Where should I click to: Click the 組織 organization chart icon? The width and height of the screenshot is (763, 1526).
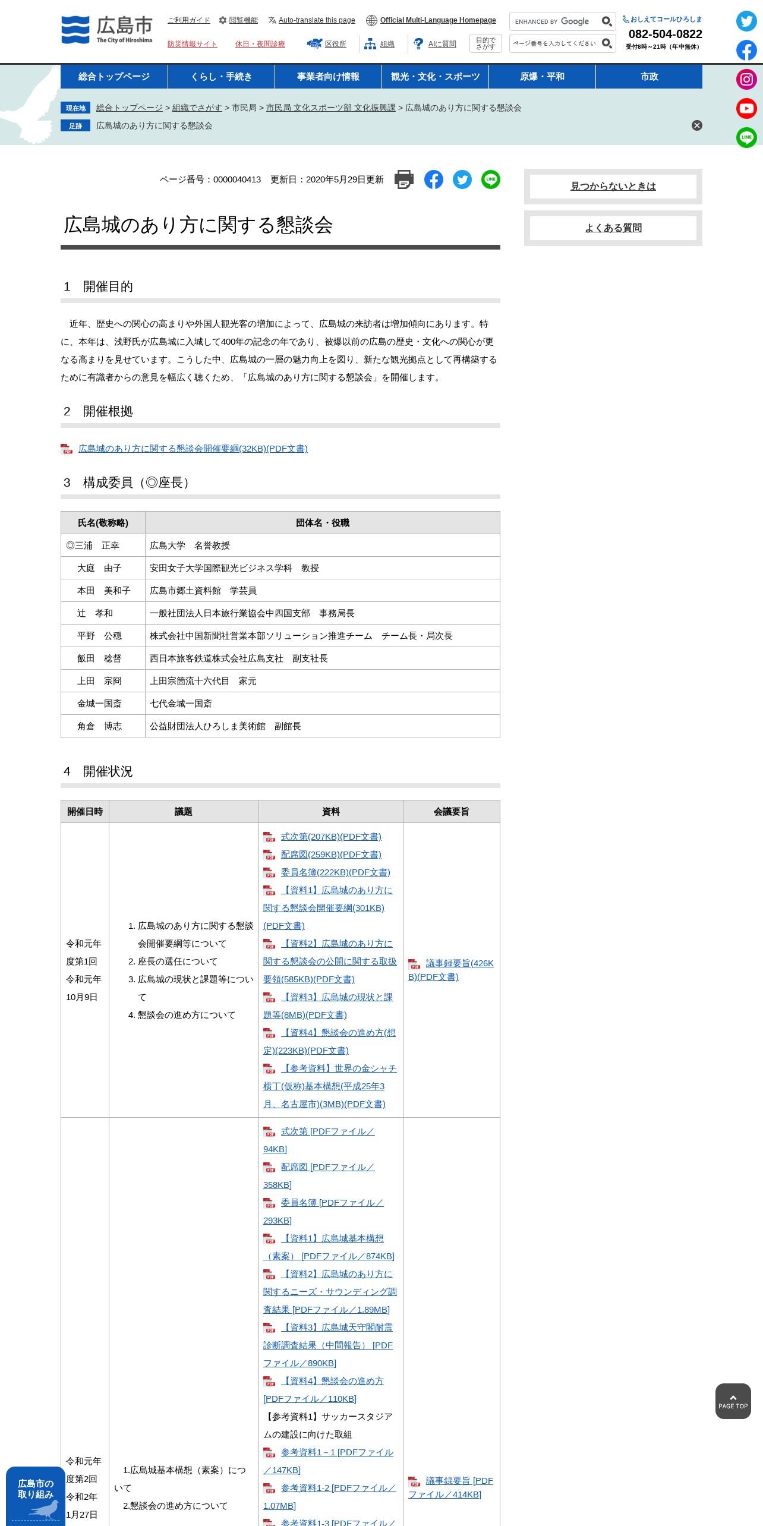370,44
